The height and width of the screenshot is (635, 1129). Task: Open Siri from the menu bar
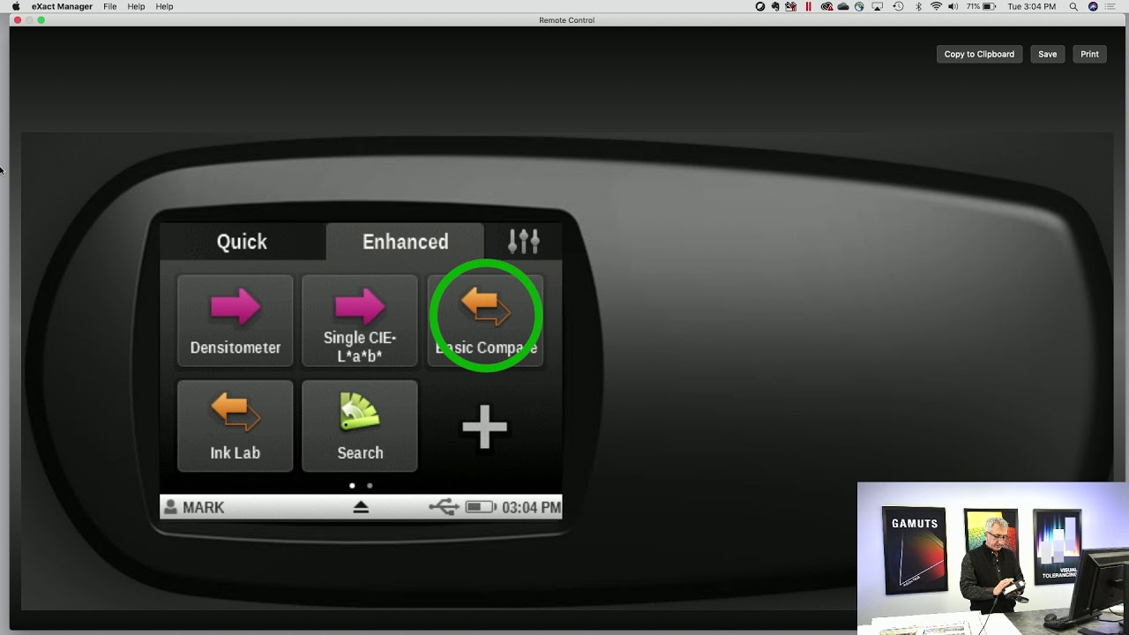1093,6
